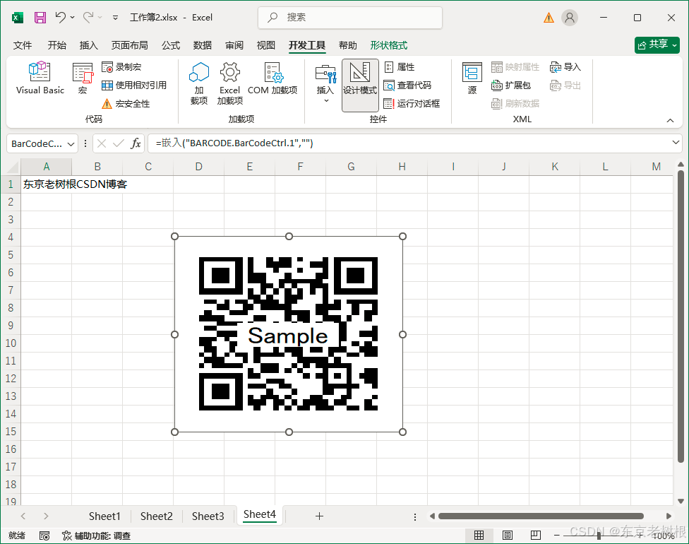Undo the last action
The height and width of the screenshot is (544, 689).
[60, 17]
